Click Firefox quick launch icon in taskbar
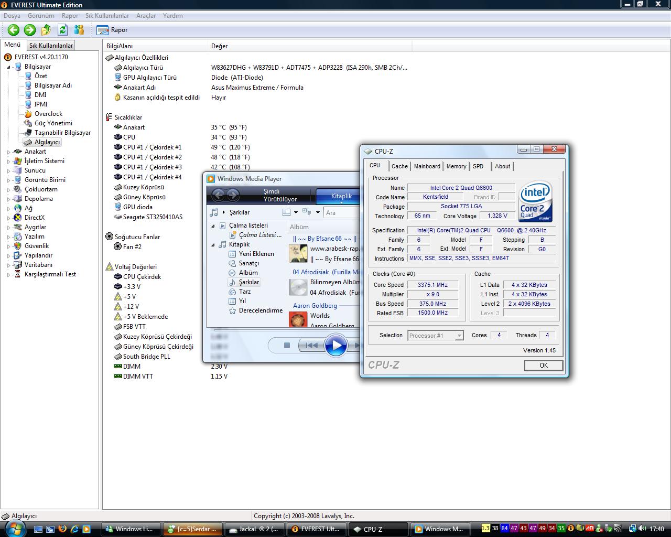The height and width of the screenshot is (537, 671). pyautogui.click(x=62, y=529)
